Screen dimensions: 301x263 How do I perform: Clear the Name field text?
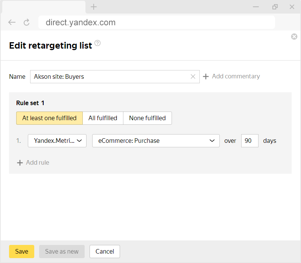tap(193, 76)
